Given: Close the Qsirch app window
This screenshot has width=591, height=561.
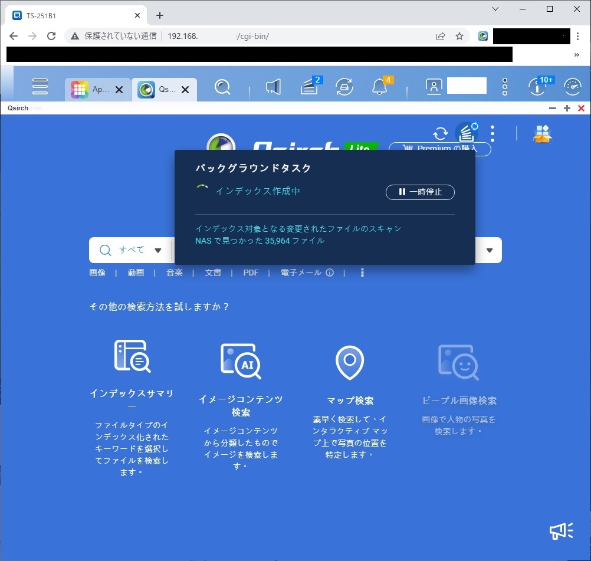Looking at the screenshot, I should click(x=581, y=108).
